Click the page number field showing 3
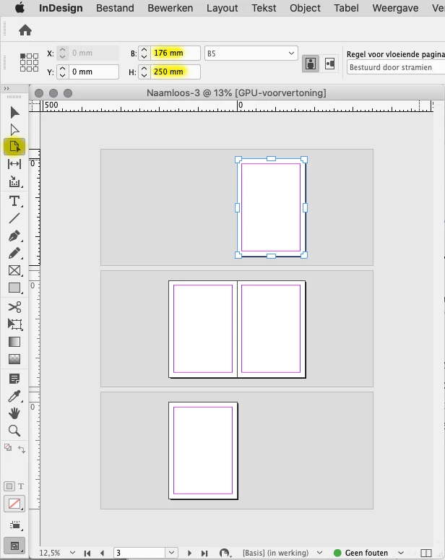The height and width of the screenshot is (560, 445). pyautogui.click(x=139, y=553)
